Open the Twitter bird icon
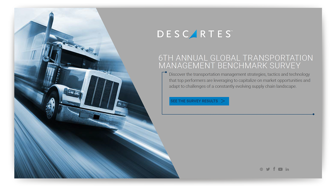The height and width of the screenshot is (186, 336). [268, 169]
